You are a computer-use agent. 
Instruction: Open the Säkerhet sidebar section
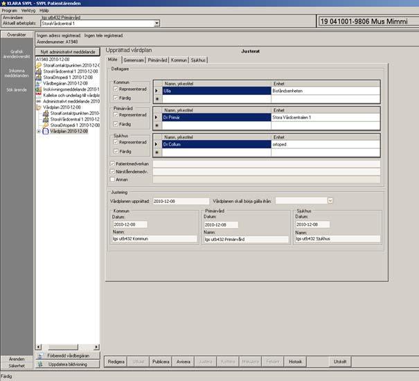click(17, 366)
